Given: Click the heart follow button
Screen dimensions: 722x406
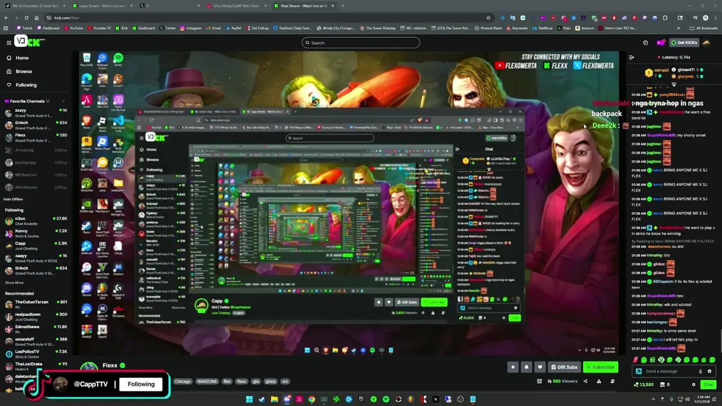Looking at the screenshot, I should point(540,367).
